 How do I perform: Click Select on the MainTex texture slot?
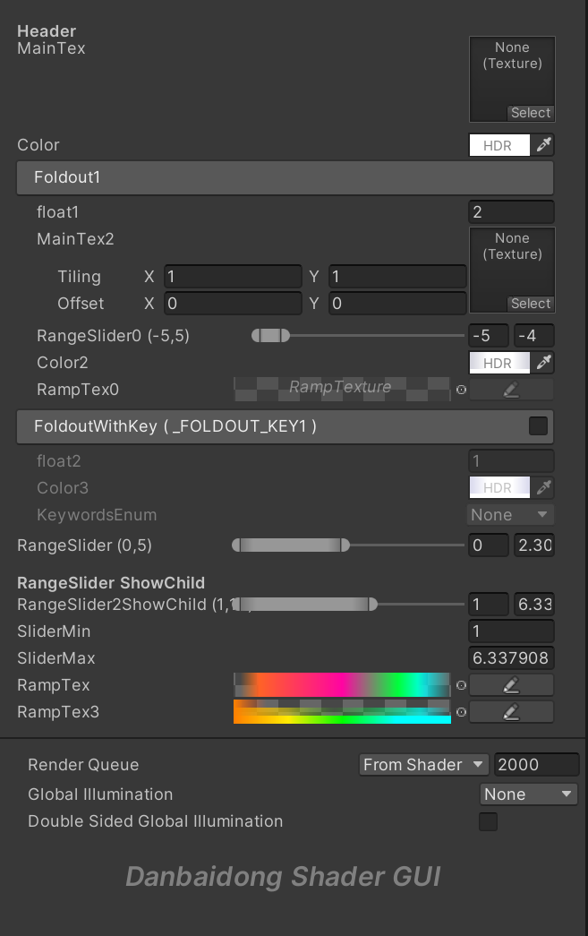pos(530,113)
